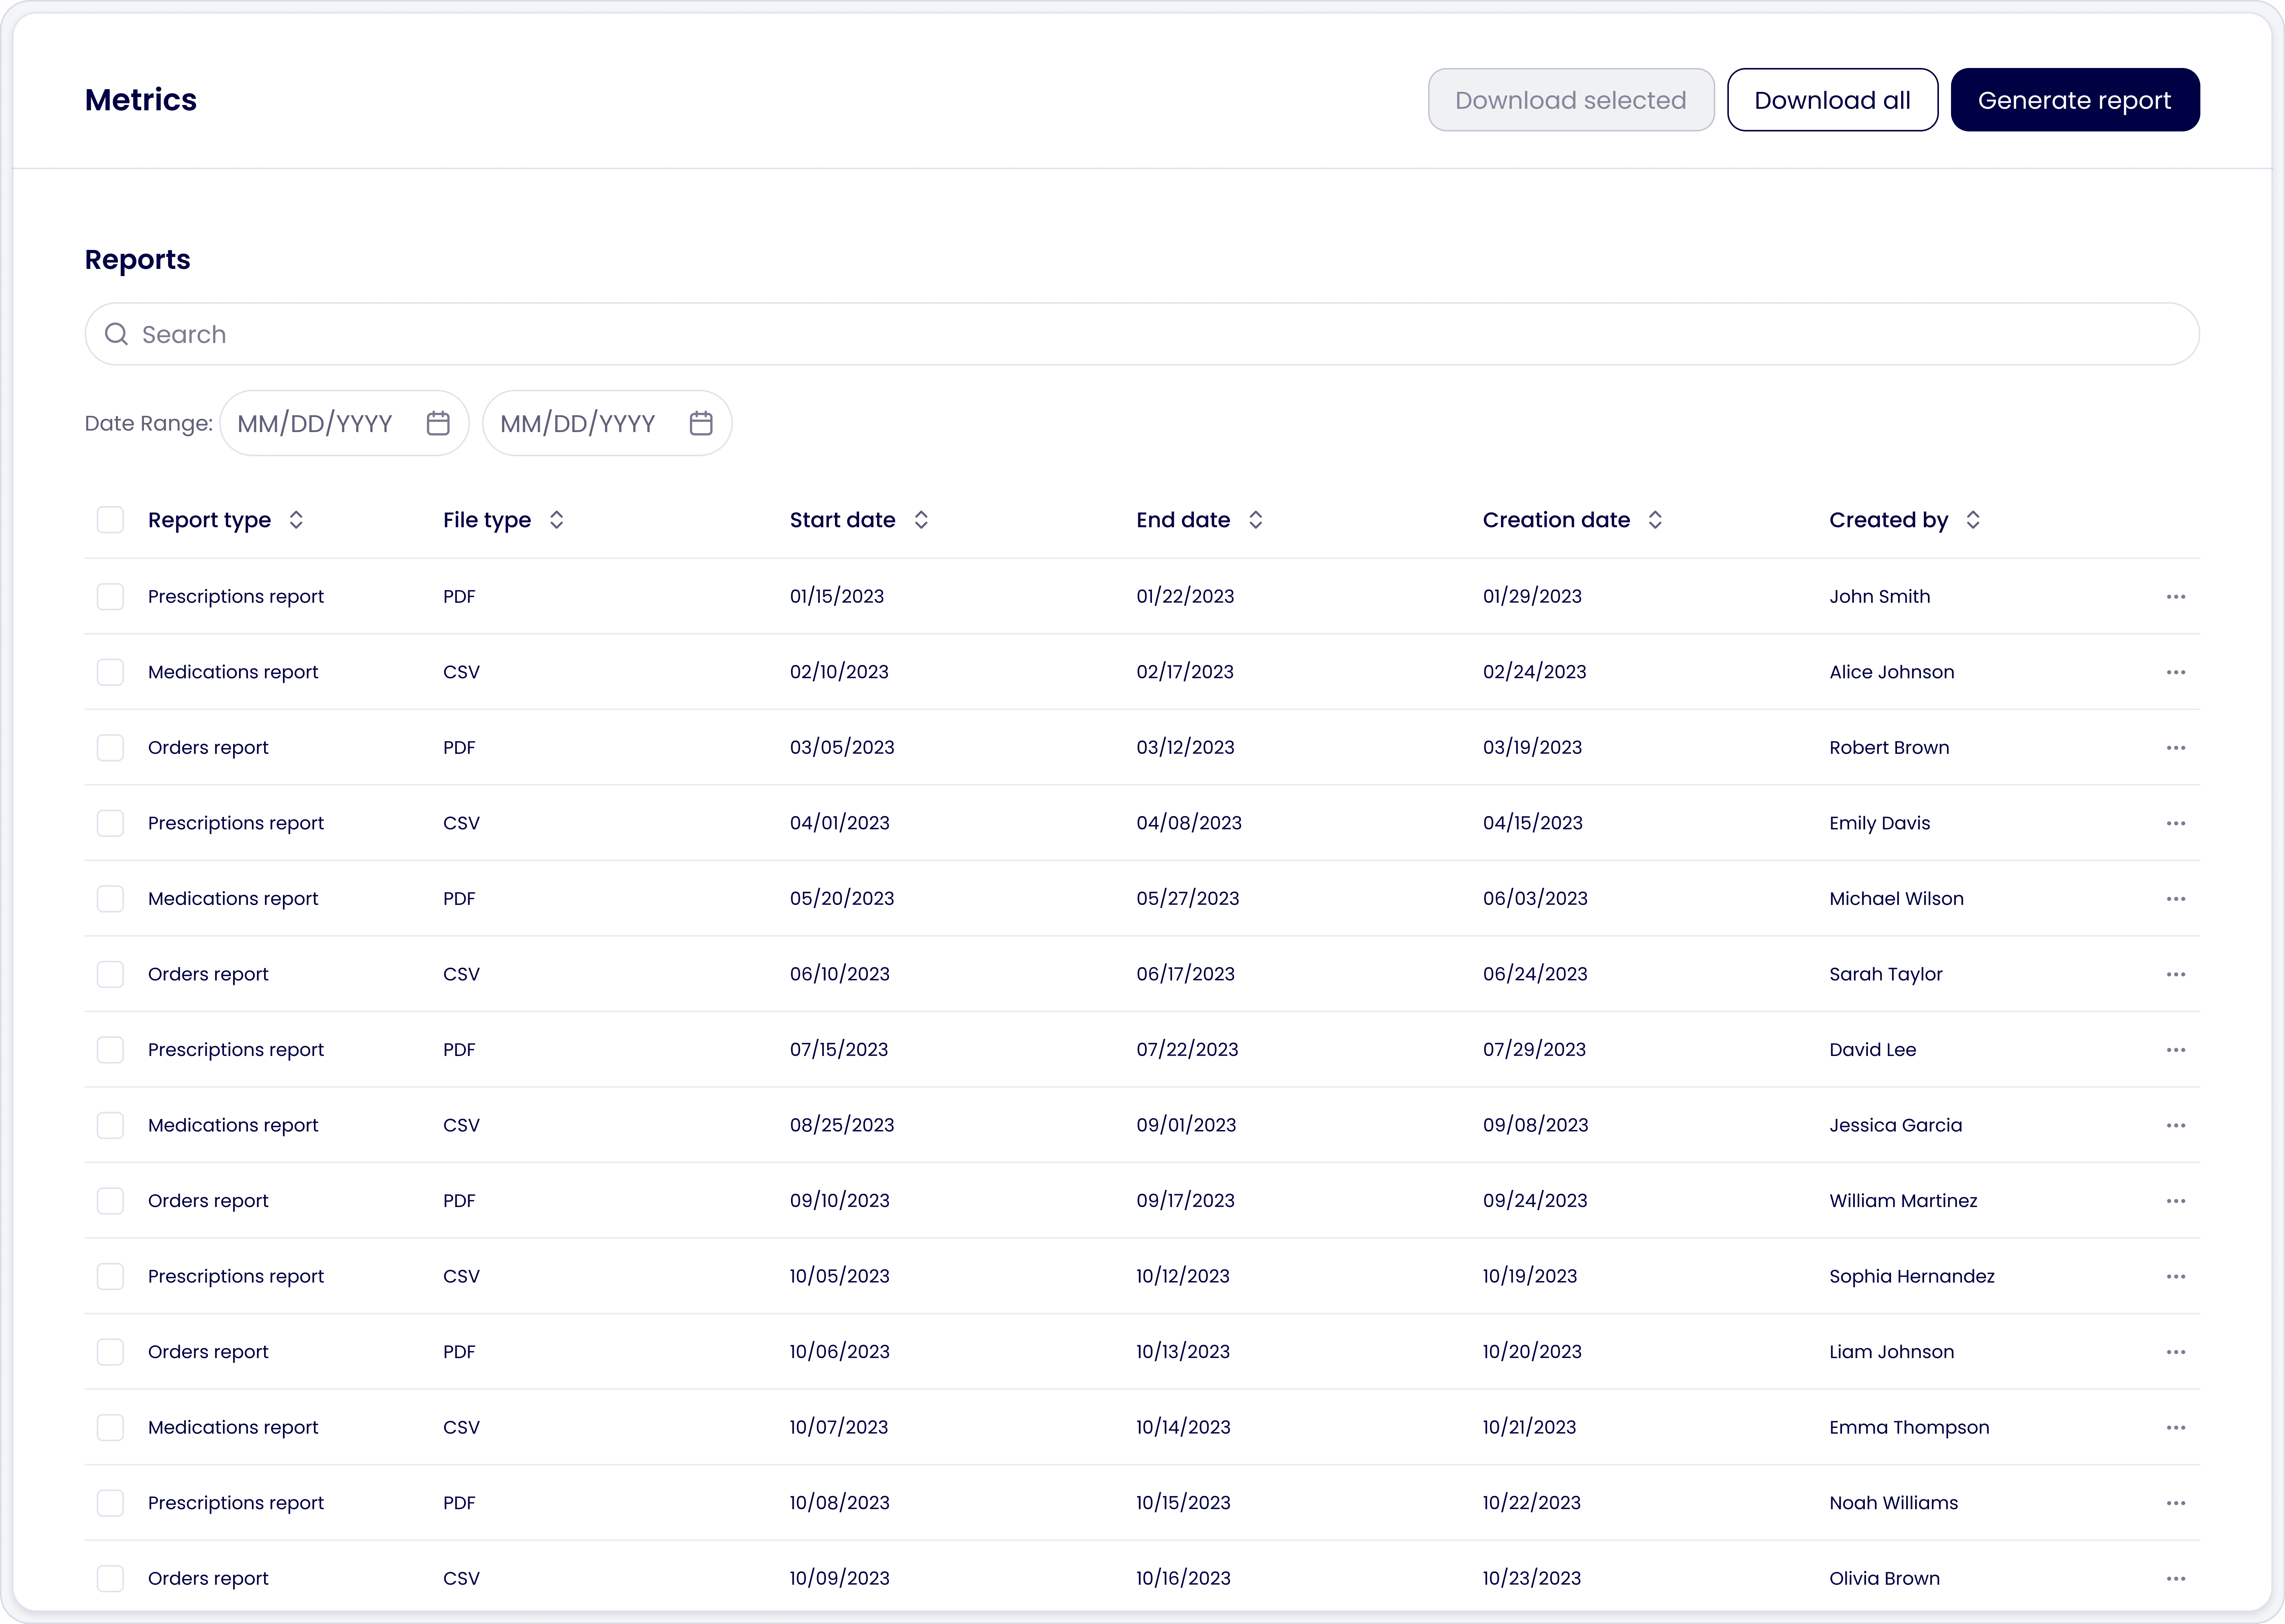Image resolution: width=2285 pixels, height=1624 pixels.
Task: Check the row created by Sarah Taylor
Action: click(x=110, y=974)
